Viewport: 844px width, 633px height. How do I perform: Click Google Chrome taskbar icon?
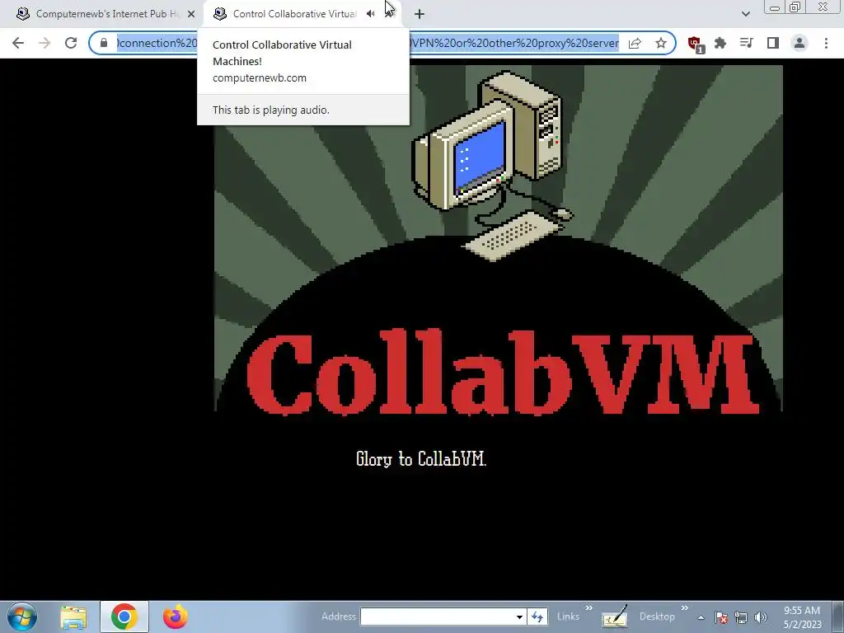pyautogui.click(x=124, y=617)
